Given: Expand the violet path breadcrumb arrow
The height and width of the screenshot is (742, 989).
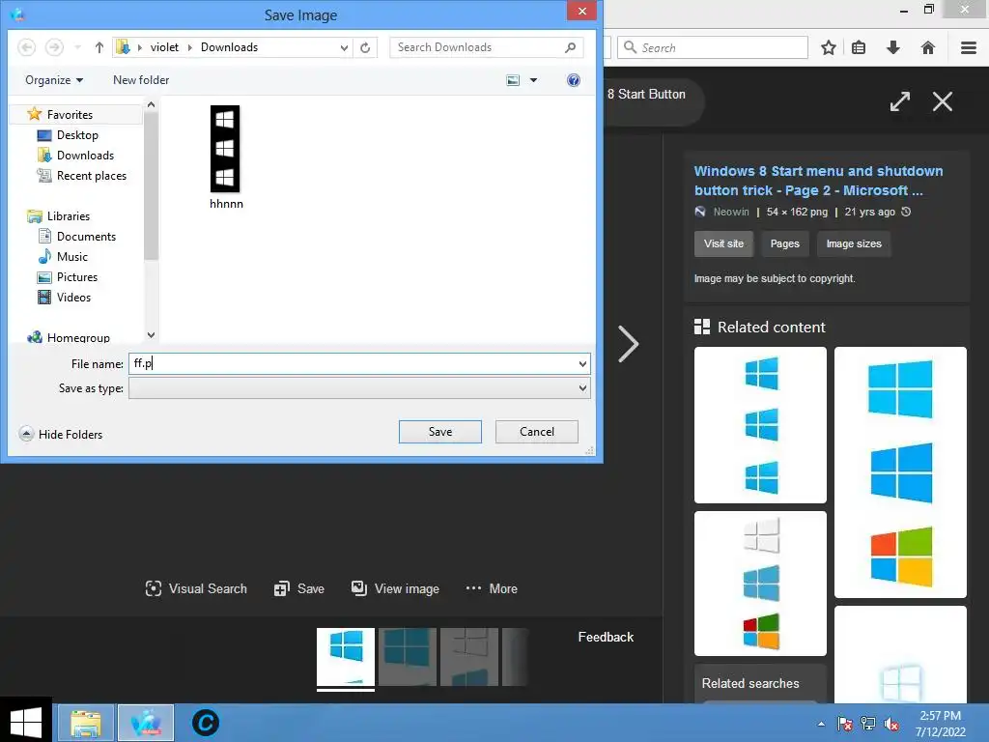Looking at the screenshot, I should (189, 47).
